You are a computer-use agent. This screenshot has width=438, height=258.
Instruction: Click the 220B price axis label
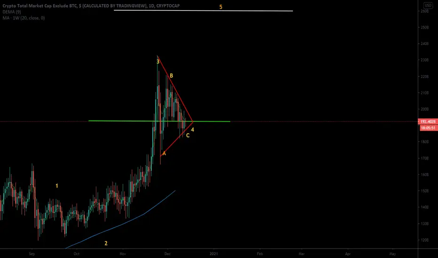tap(424, 76)
